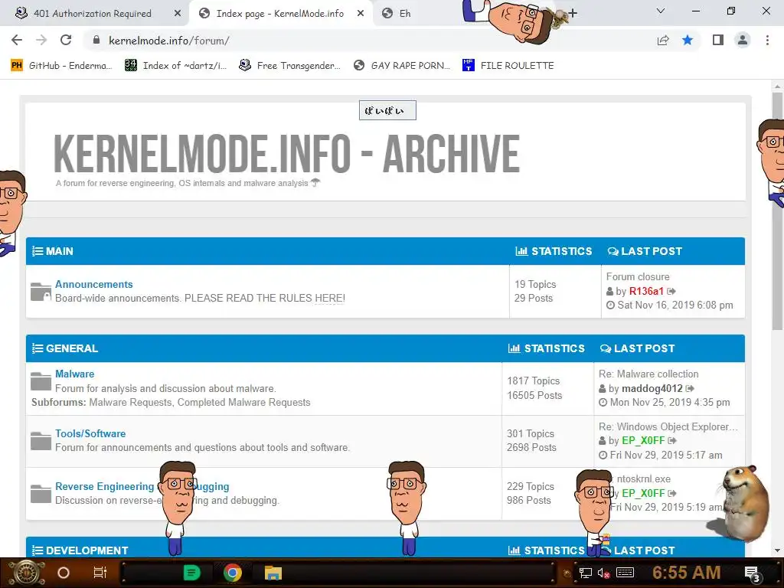The image size is (784, 588).
Task: Open the Completed Malware Requests subforum
Action: tap(244, 402)
